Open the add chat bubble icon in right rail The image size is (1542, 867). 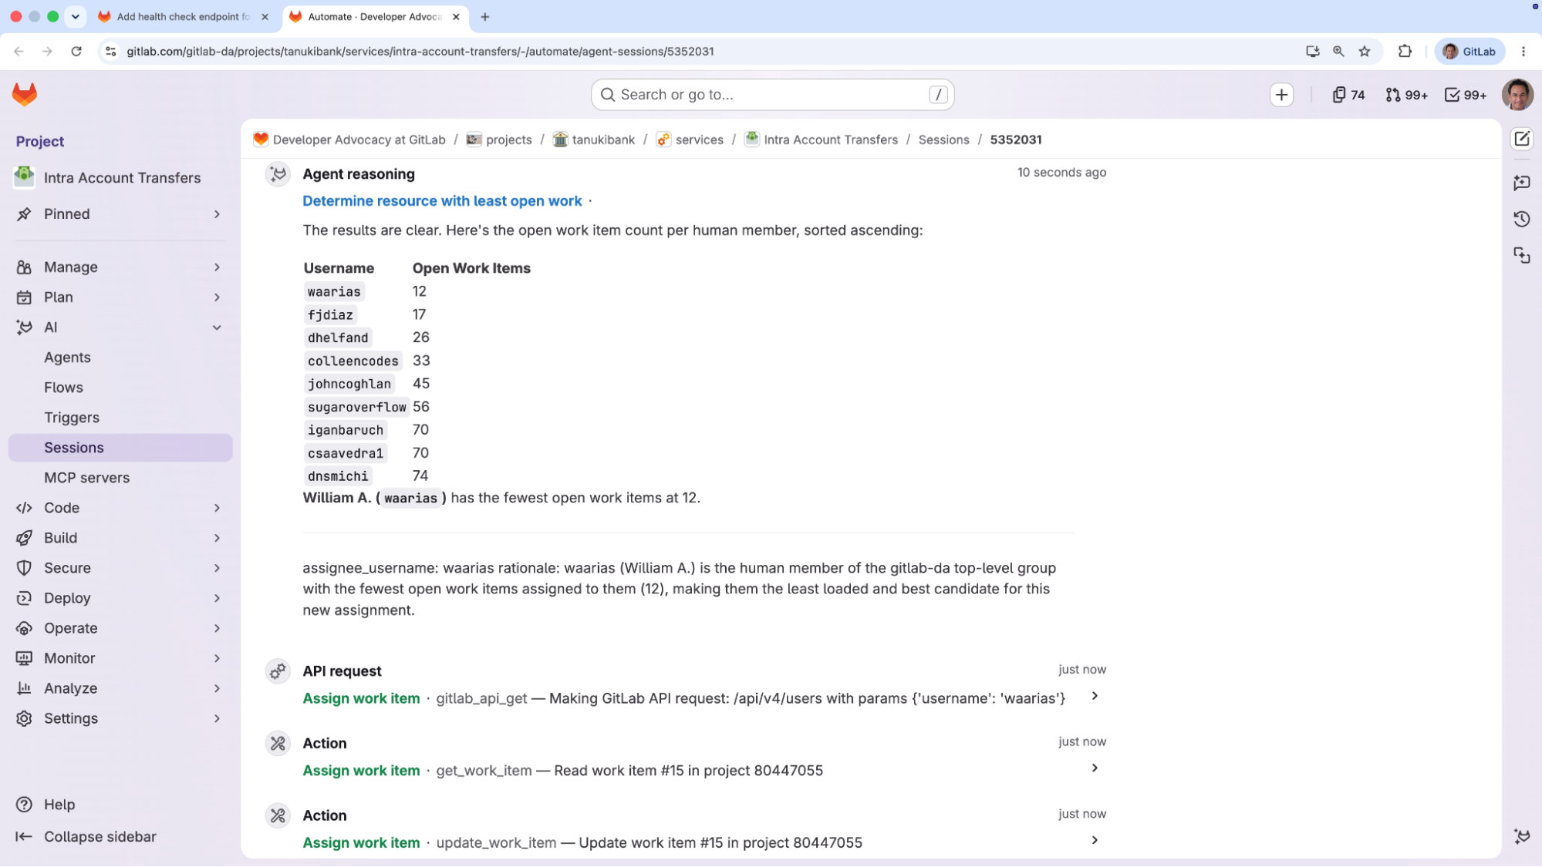(x=1522, y=183)
